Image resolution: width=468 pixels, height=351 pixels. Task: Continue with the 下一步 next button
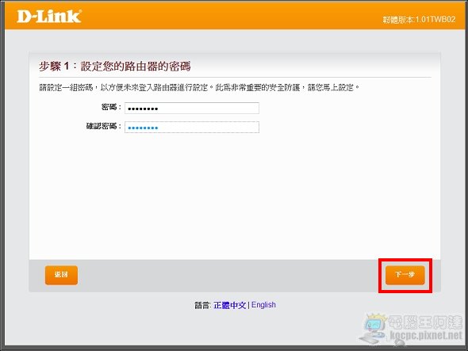tap(405, 275)
